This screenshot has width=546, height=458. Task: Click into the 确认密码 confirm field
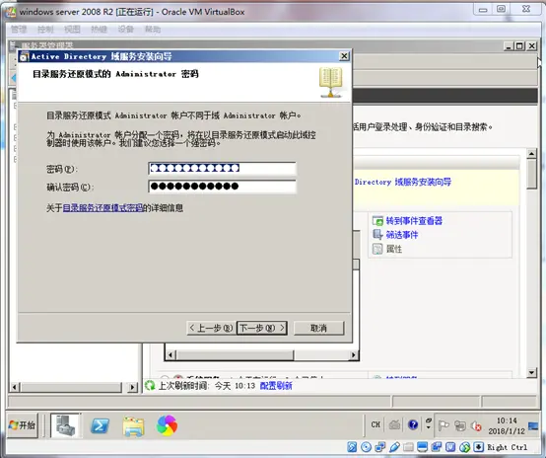point(222,187)
